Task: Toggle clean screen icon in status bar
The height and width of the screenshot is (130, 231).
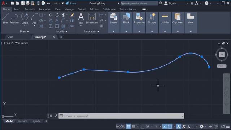Action: [223, 126]
